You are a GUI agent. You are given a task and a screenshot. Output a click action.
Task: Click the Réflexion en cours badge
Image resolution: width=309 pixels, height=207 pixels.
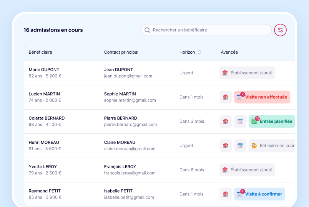(x=272, y=146)
